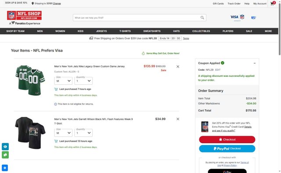Open the Women menu
281x173 pixels.
[60, 31]
